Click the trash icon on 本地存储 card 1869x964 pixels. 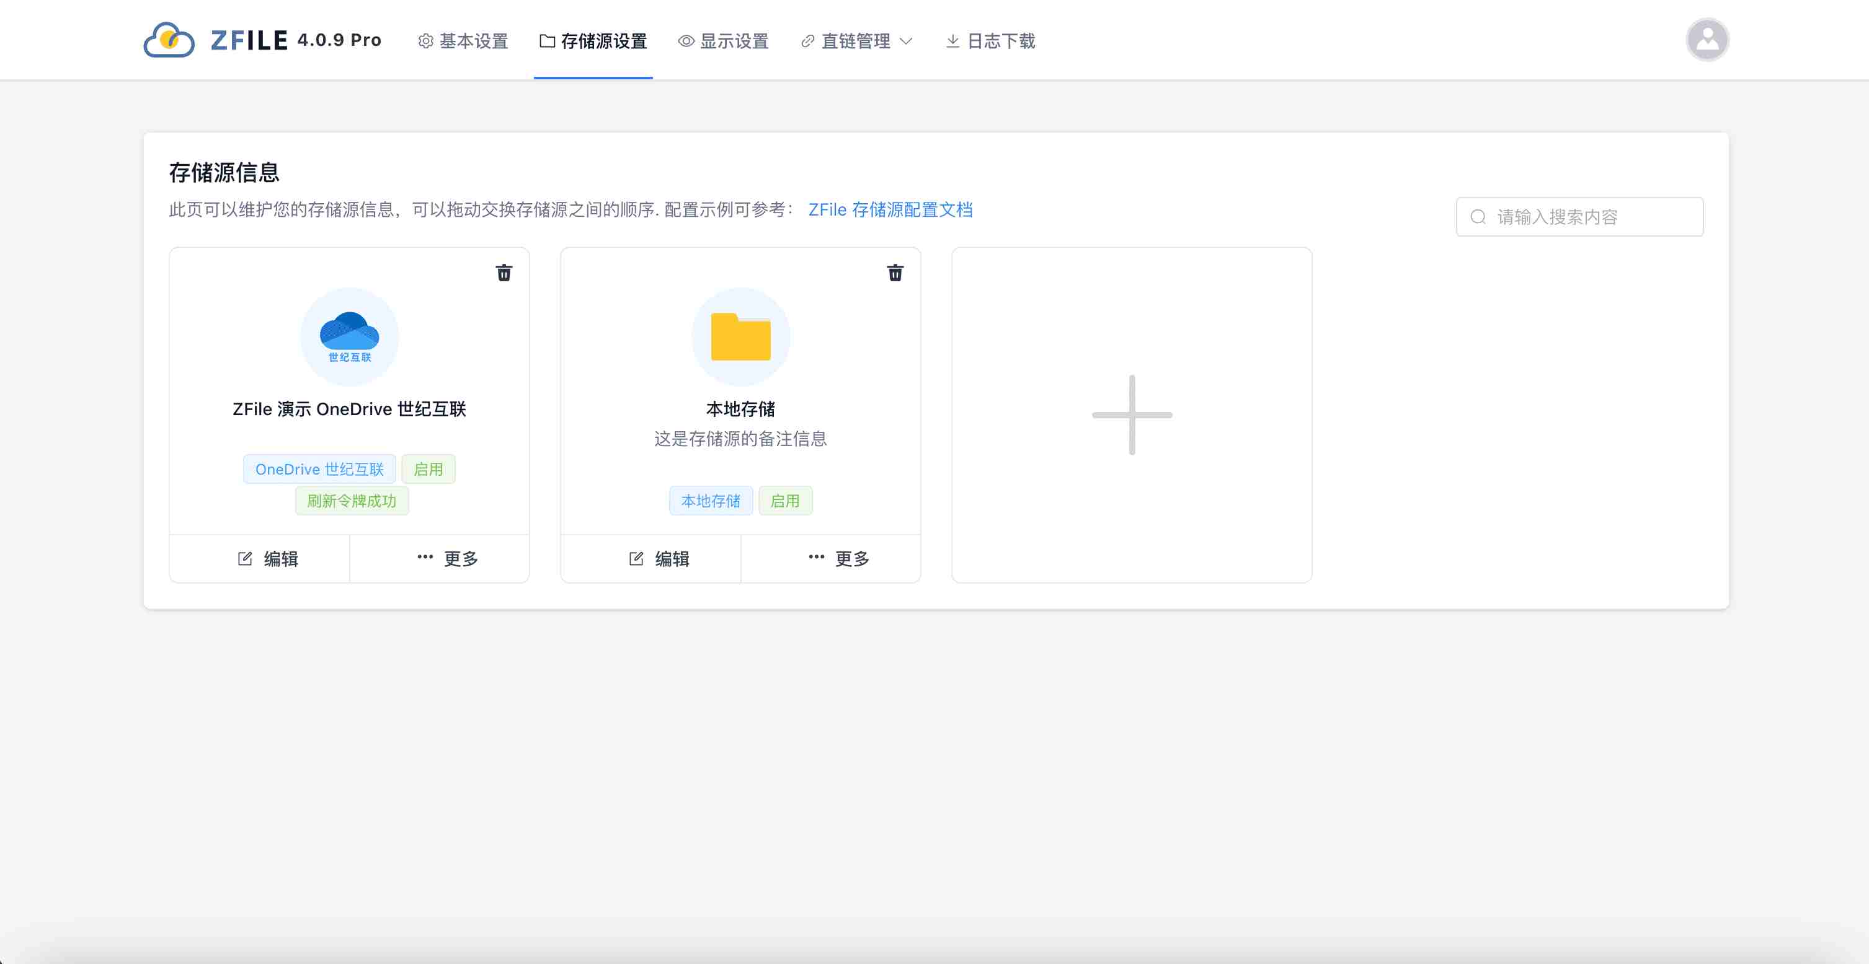click(x=895, y=273)
